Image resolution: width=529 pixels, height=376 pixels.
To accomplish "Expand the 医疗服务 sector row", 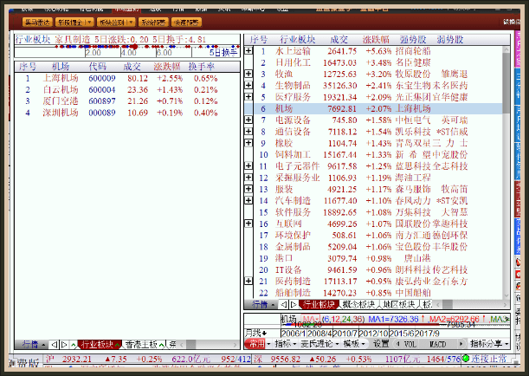I will (x=248, y=97).
